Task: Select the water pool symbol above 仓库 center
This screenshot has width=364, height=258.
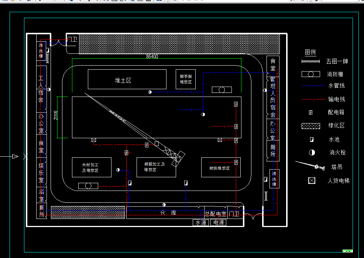Action: pos(186,183)
